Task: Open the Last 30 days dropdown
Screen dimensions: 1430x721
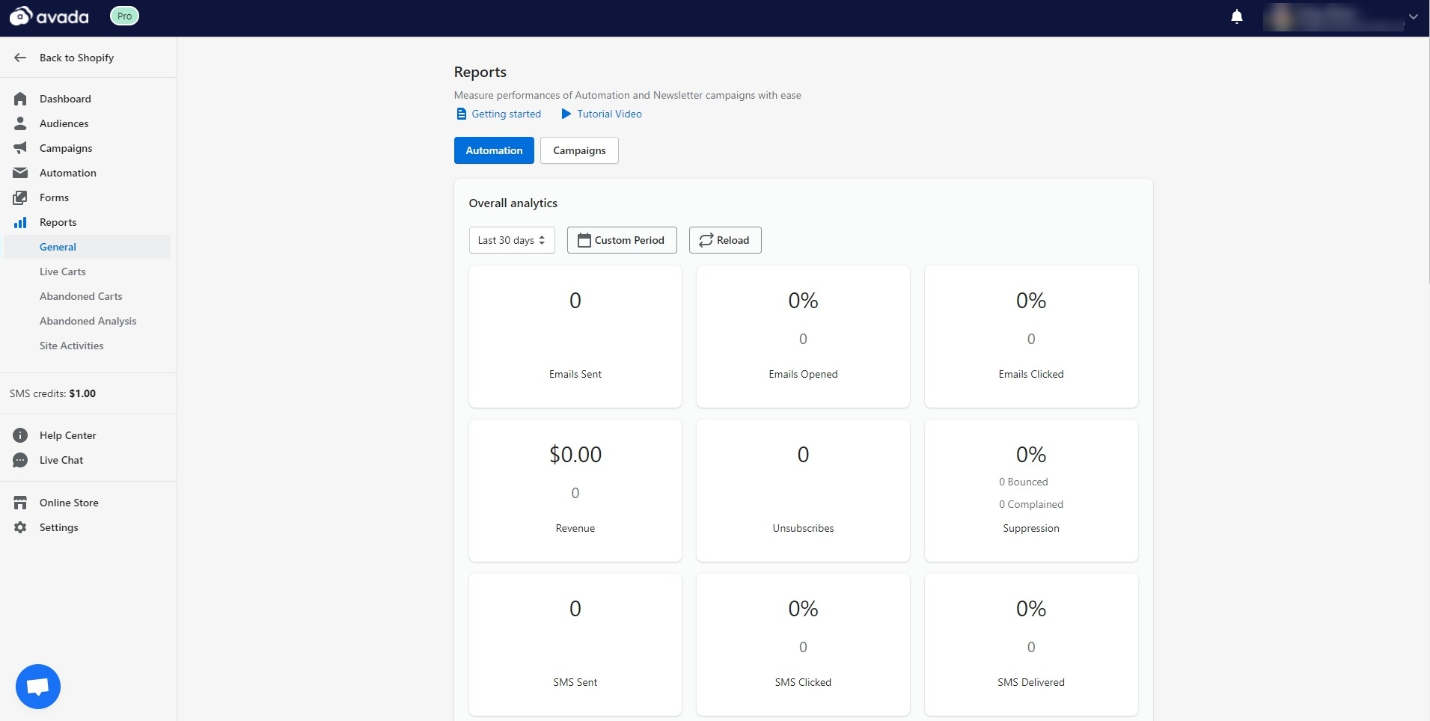Action: (512, 240)
